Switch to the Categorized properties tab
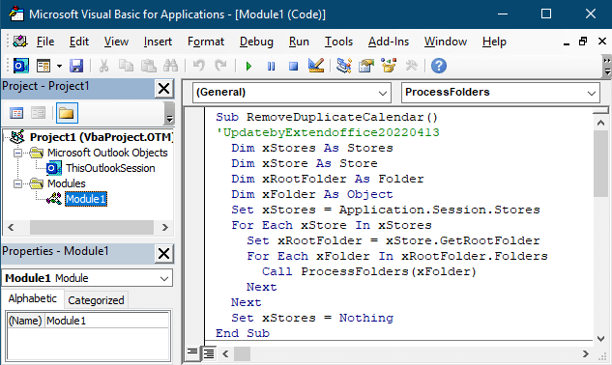 coord(96,300)
